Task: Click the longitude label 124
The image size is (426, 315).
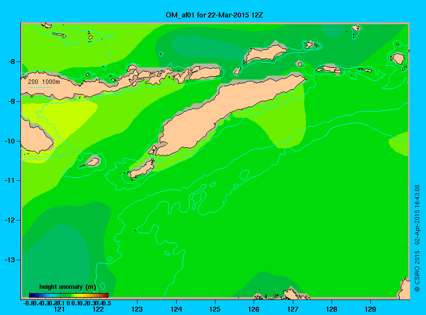Action: pos(176,309)
